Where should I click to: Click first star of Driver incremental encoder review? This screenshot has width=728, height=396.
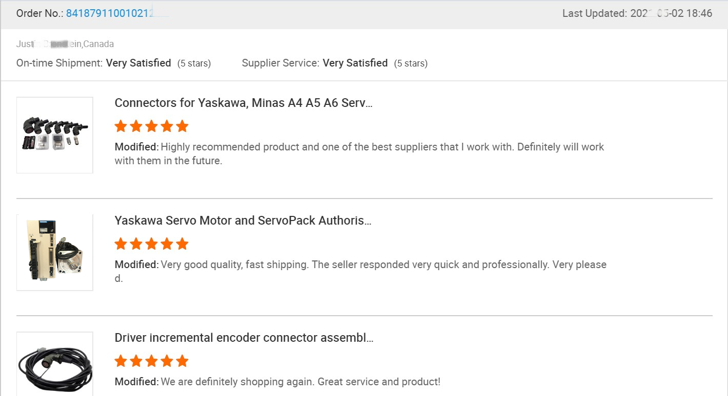coord(121,361)
